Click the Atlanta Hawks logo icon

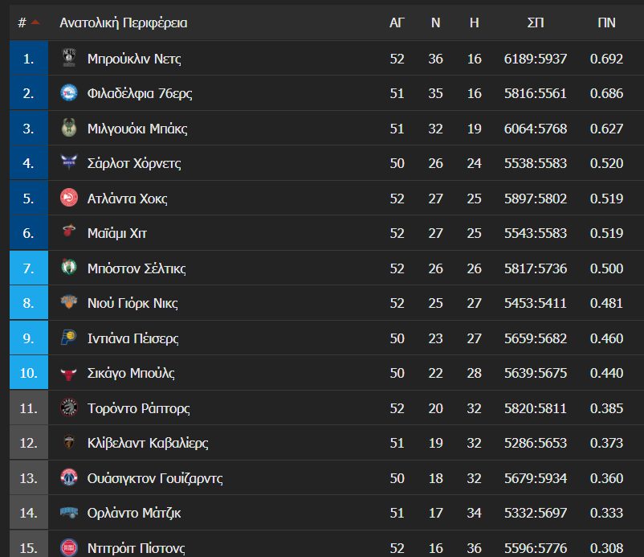(69, 198)
